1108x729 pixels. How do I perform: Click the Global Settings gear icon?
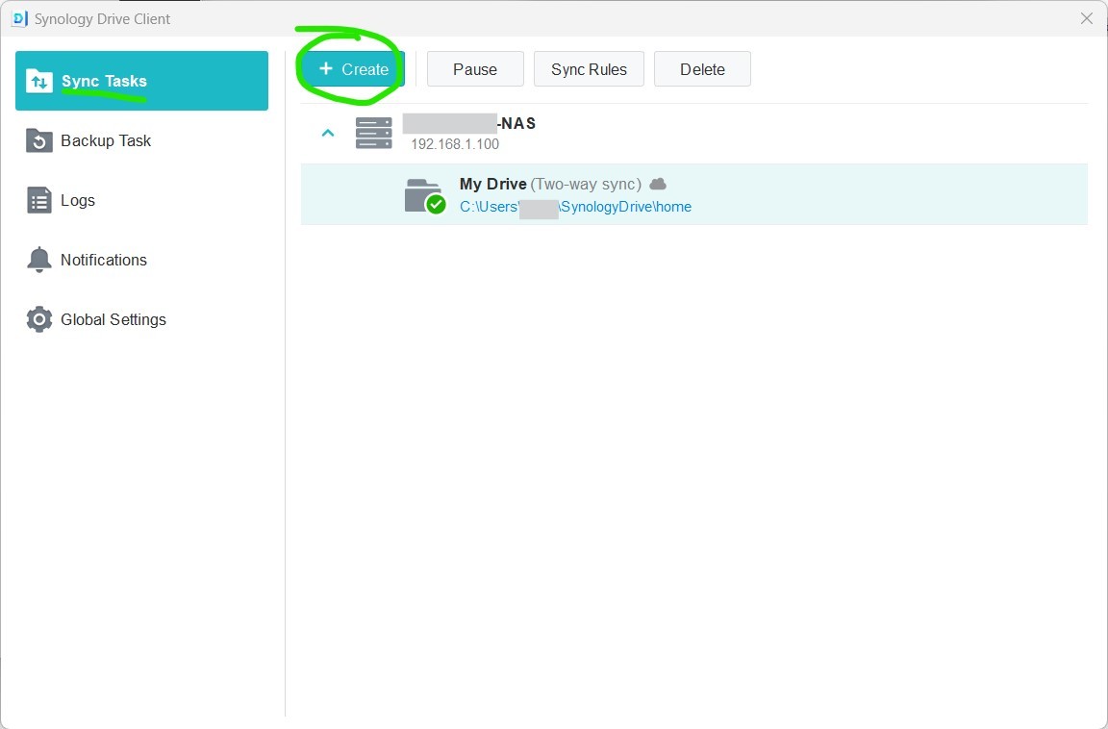(x=39, y=320)
